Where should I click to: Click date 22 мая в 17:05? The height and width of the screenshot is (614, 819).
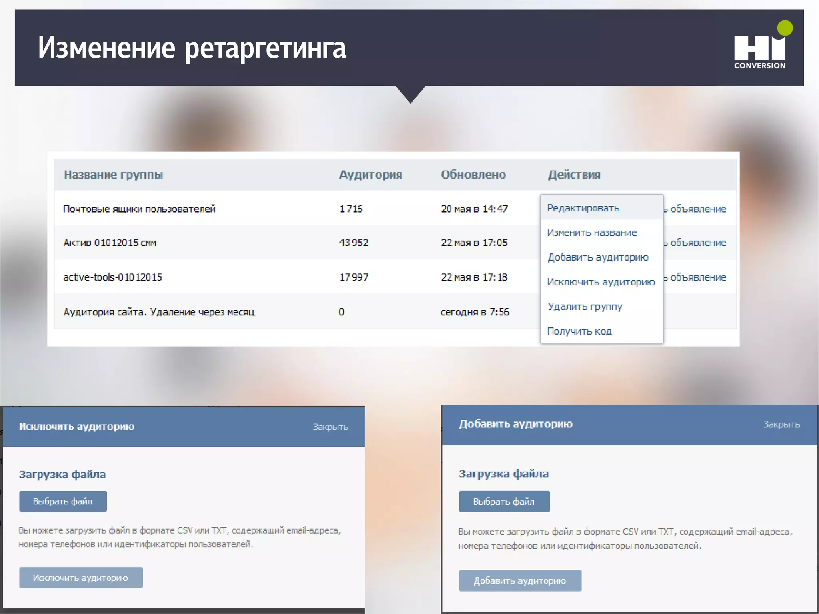[474, 243]
